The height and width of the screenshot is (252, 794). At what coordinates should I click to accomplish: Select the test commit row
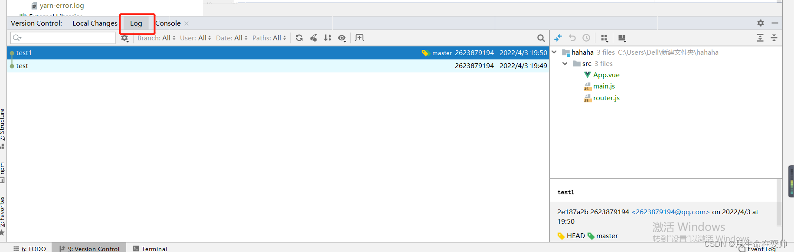[278, 66]
